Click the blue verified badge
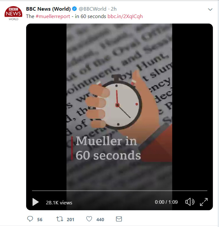 pos(74,9)
